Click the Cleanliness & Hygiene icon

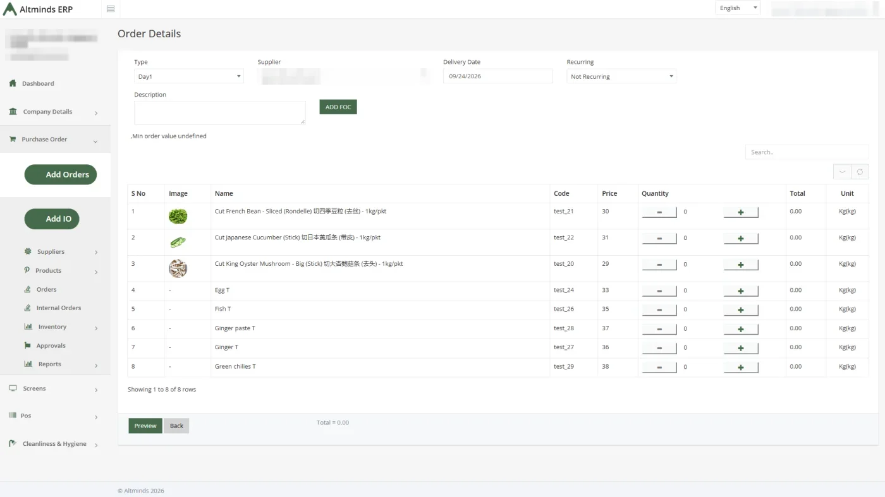tap(13, 444)
